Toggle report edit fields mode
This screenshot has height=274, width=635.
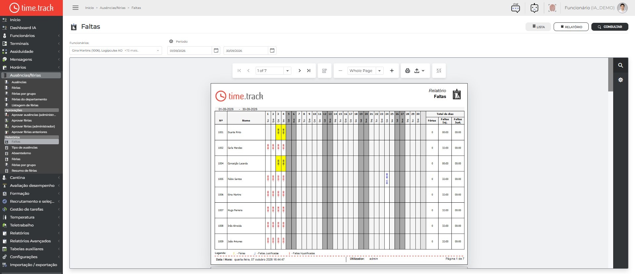coord(324,71)
